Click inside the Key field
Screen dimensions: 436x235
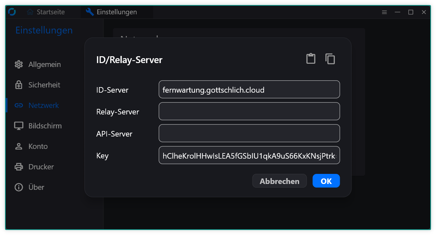point(249,155)
